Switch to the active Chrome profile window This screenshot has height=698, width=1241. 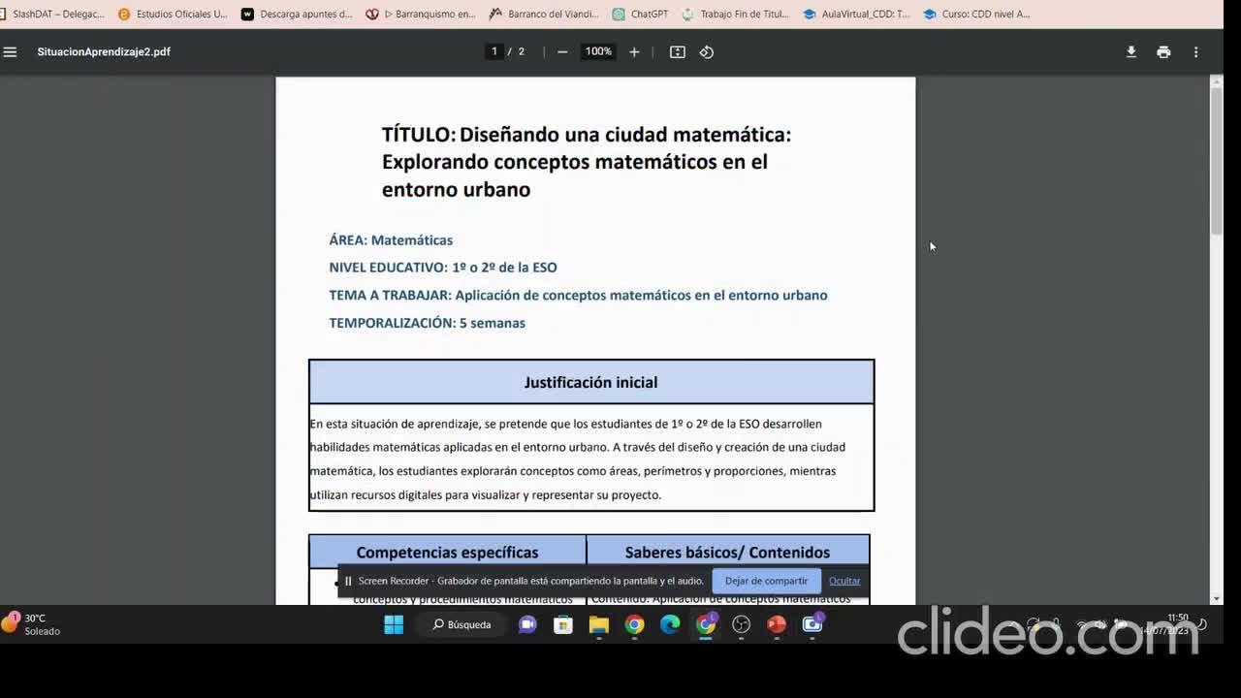pyautogui.click(x=706, y=624)
